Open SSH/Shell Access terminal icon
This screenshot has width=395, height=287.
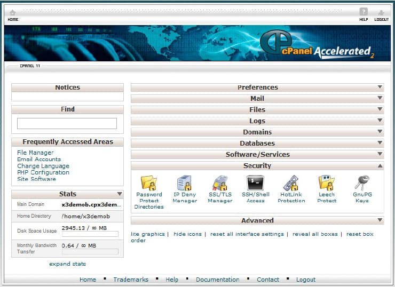click(x=255, y=183)
